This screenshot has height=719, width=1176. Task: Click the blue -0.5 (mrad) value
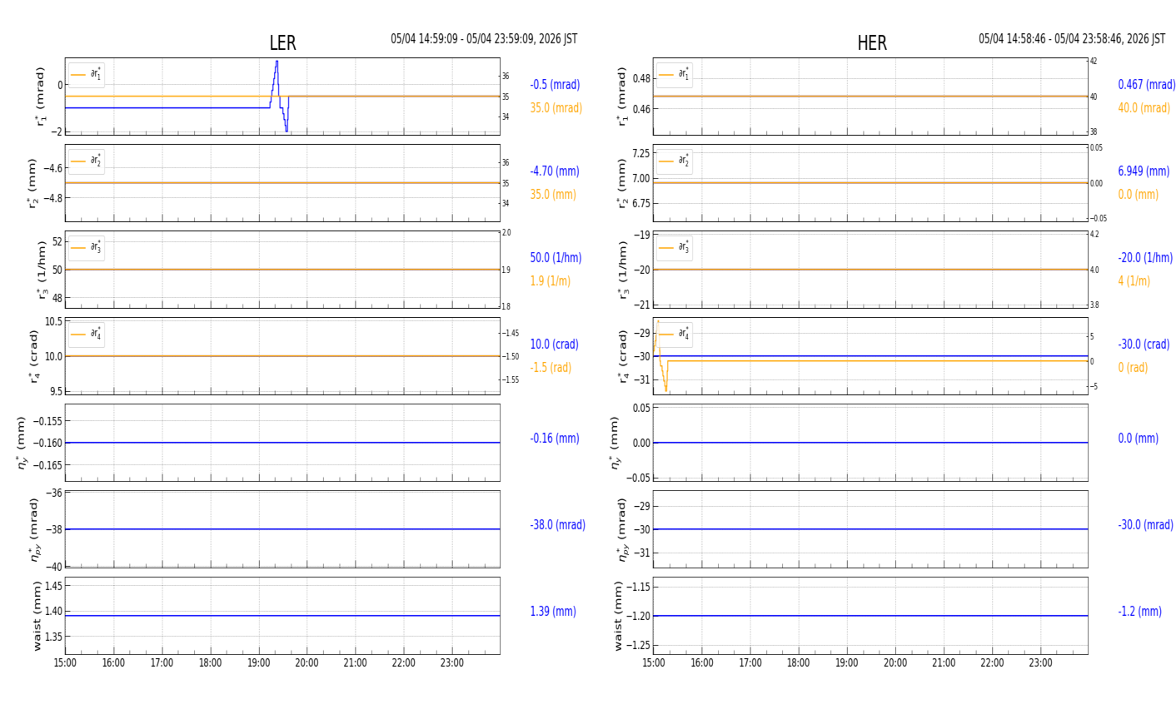tap(555, 85)
